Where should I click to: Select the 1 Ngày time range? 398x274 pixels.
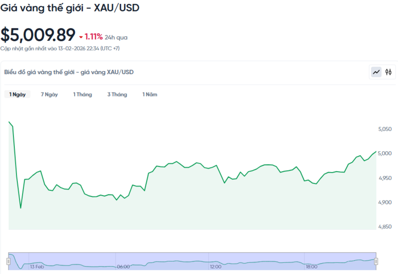click(x=17, y=94)
